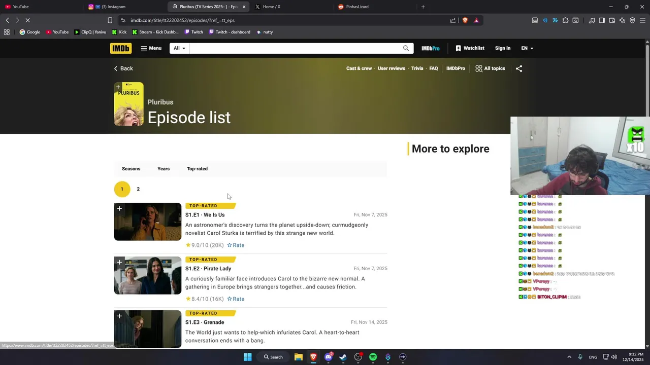Click the browser address bar URL
This screenshot has width=650, height=365.
(182, 20)
